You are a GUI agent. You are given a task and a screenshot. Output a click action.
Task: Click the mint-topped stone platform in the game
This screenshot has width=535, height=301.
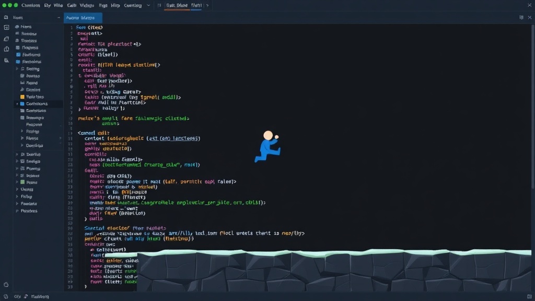coord(334,270)
